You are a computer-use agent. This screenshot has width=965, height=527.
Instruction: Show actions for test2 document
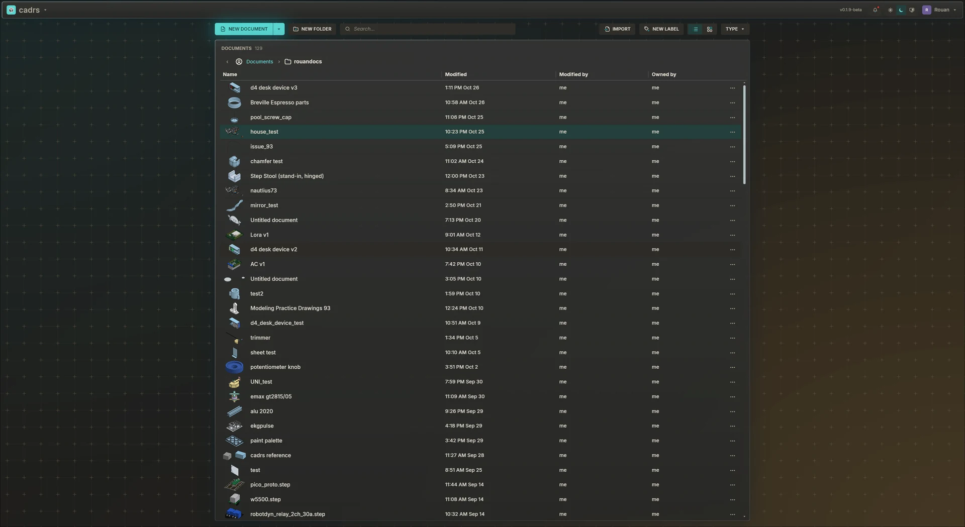732,294
